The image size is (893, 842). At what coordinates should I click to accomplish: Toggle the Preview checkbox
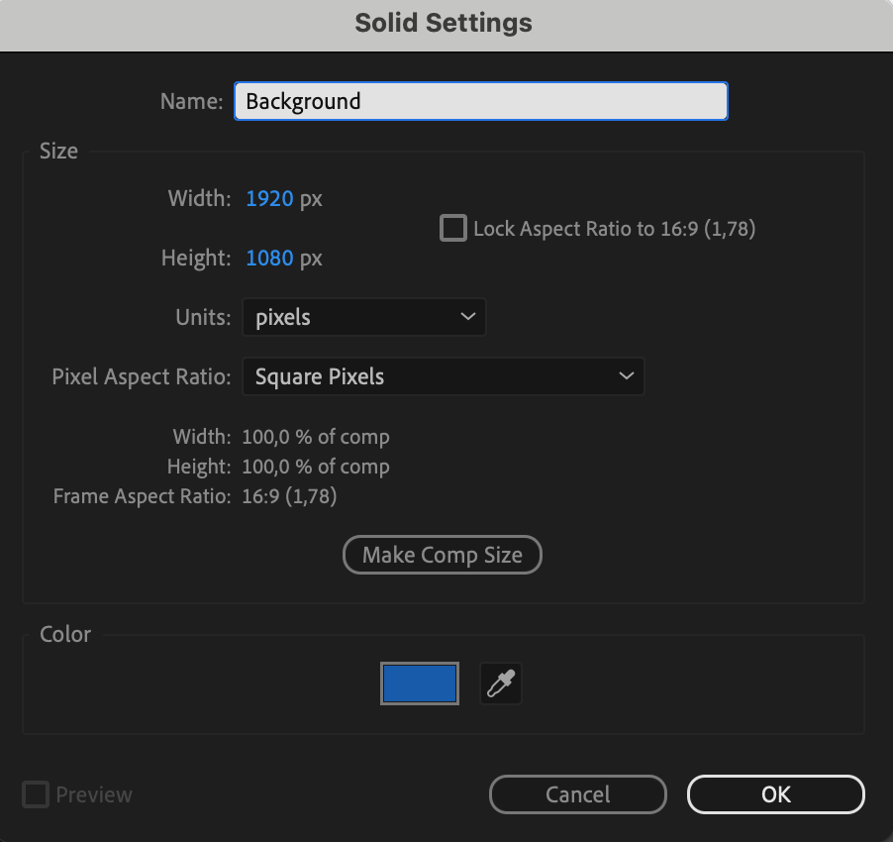36,794
